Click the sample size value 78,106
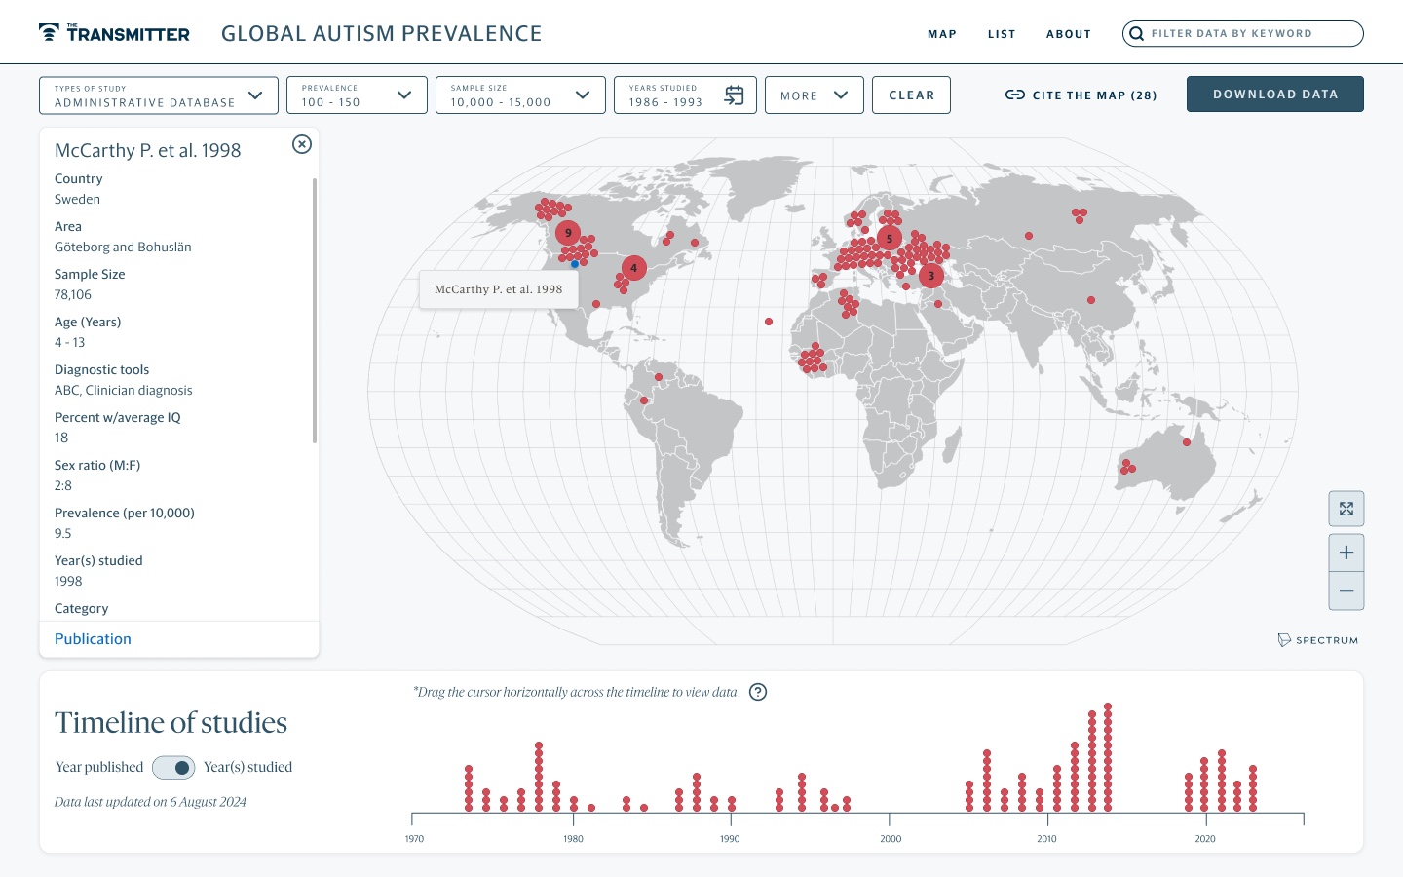The image size is (1403, 877). click(73, 295)
